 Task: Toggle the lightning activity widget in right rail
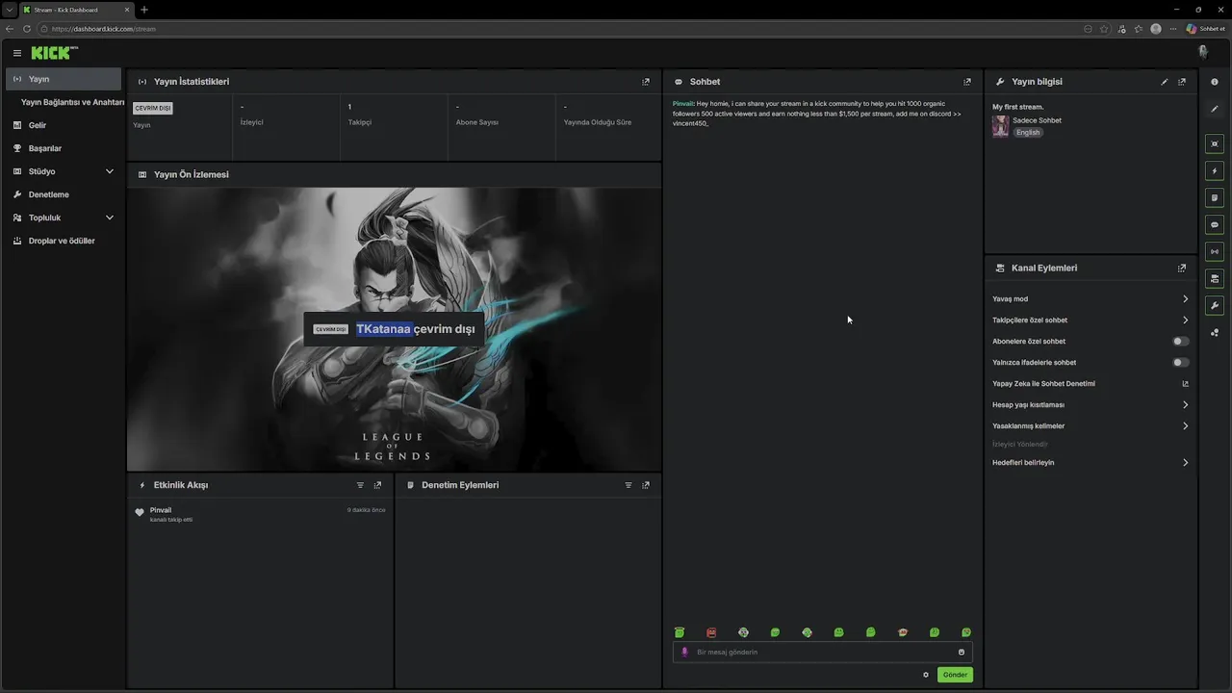1215,170
